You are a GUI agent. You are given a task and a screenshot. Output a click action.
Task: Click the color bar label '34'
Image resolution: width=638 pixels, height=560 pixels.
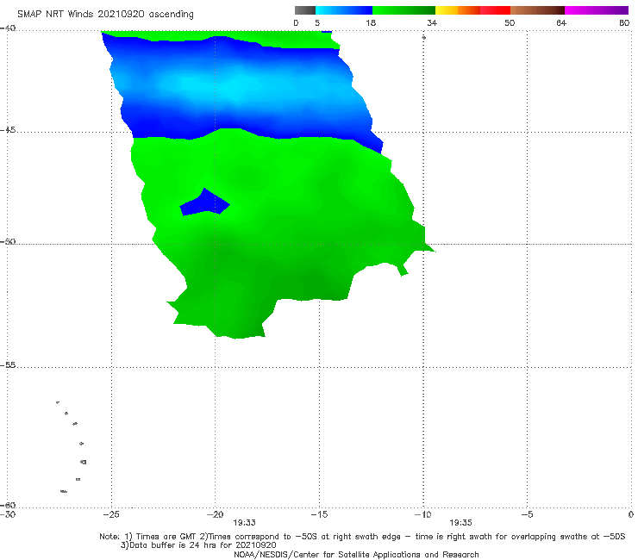432,23
